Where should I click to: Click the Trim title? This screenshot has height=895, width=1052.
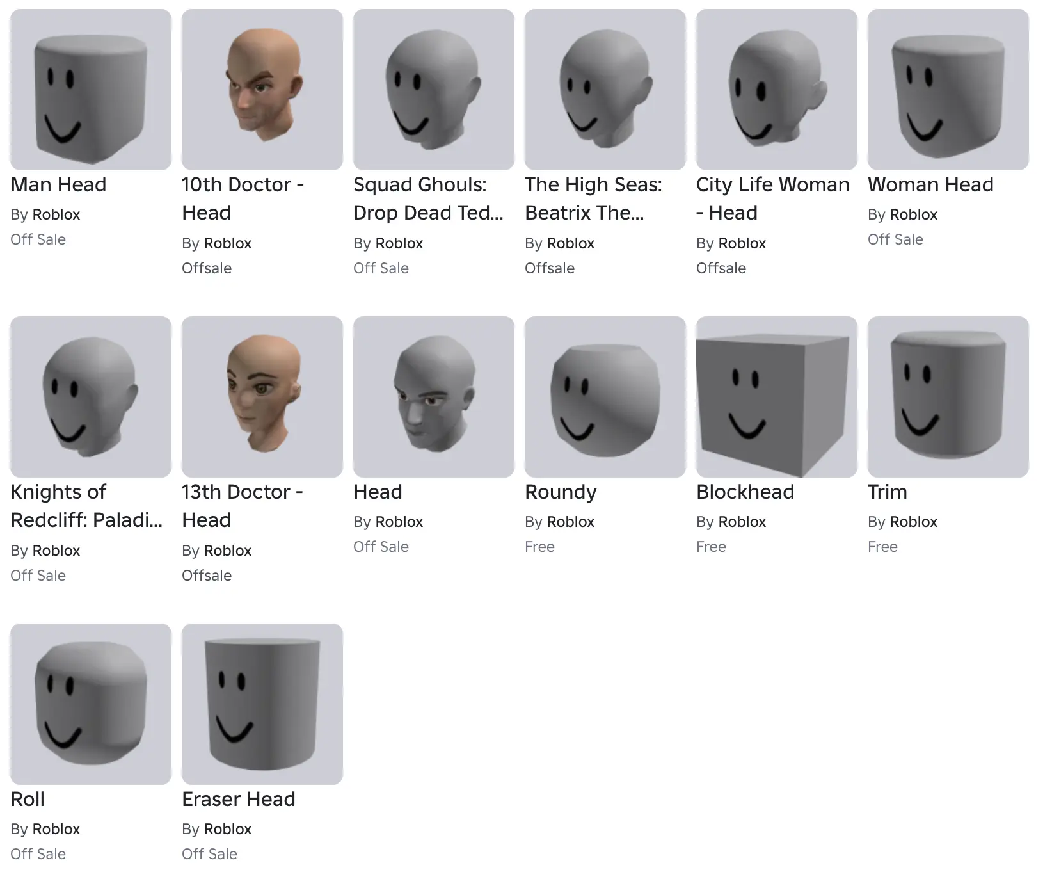(x=887, y=492)
